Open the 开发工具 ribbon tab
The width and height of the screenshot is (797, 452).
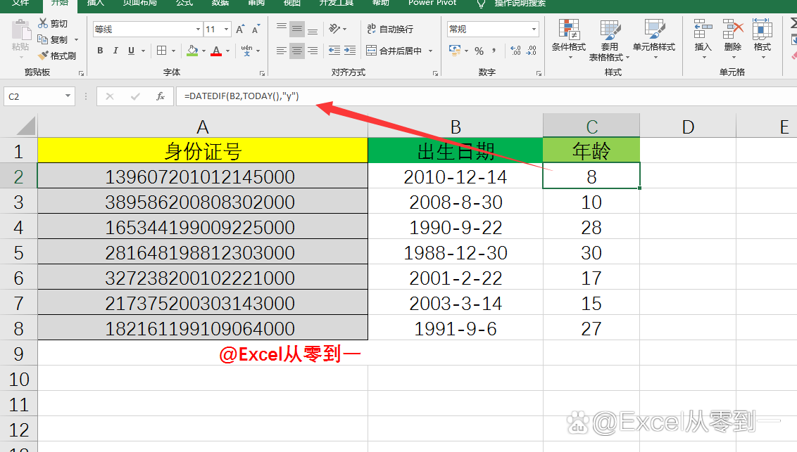point(337,3)
